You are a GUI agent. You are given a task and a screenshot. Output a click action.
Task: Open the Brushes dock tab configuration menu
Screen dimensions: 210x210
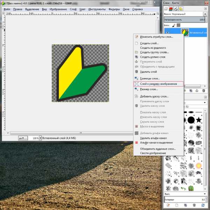[205, 97]
